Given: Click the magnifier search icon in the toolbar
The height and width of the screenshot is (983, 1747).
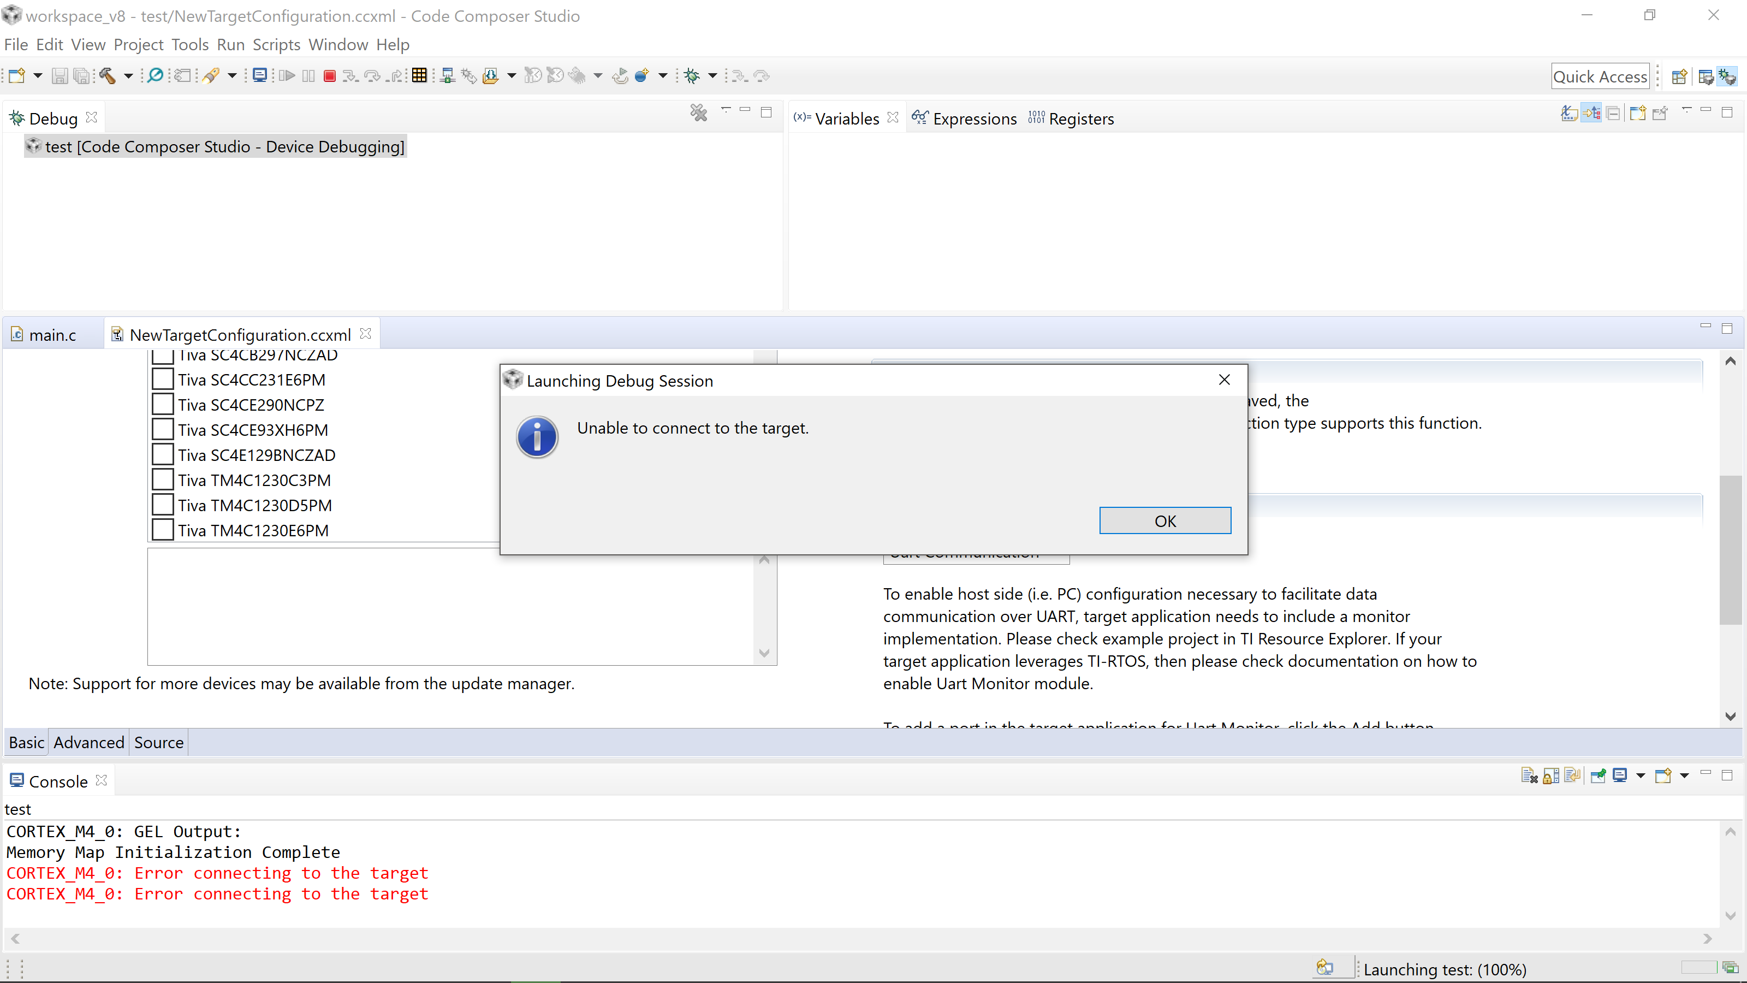Looking at the screenshot, I should (x=155, y=75).
